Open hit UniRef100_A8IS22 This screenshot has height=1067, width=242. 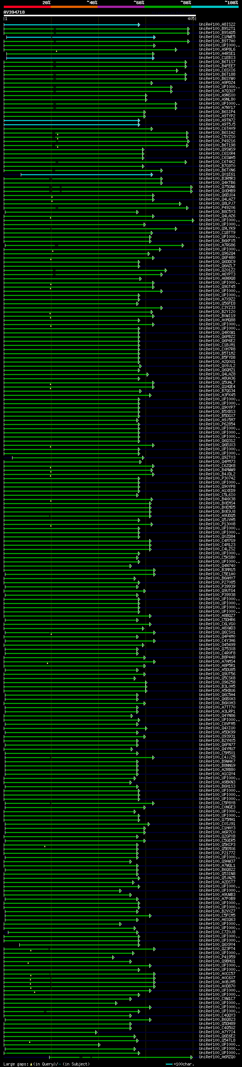217,25
